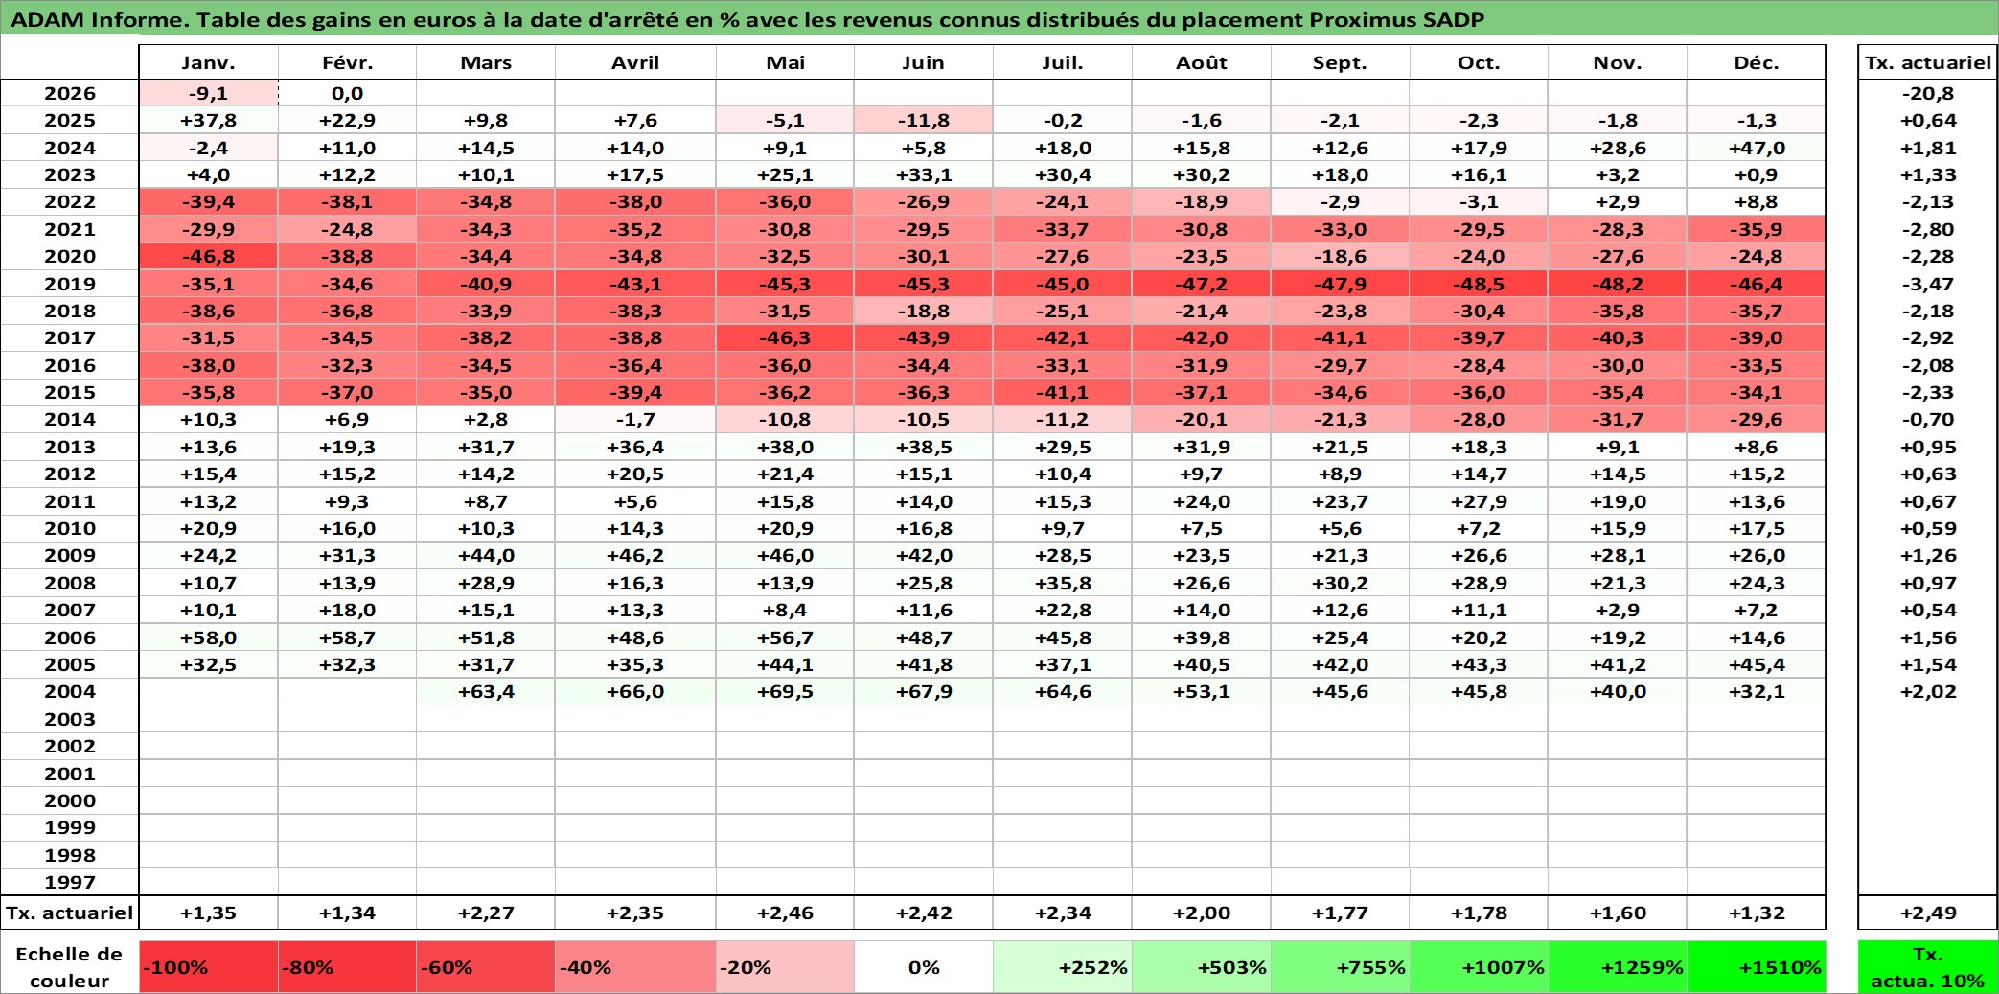
Task: Click the 'Oct.' column header
Action: click(1479, 62)
